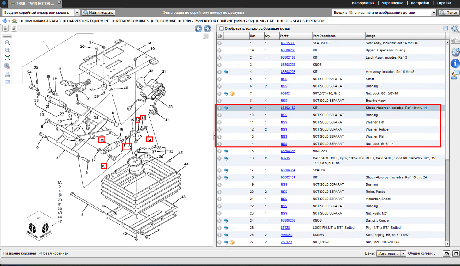Open part number 86502152 link
This screenshot has width=460, height=266.
288,108
